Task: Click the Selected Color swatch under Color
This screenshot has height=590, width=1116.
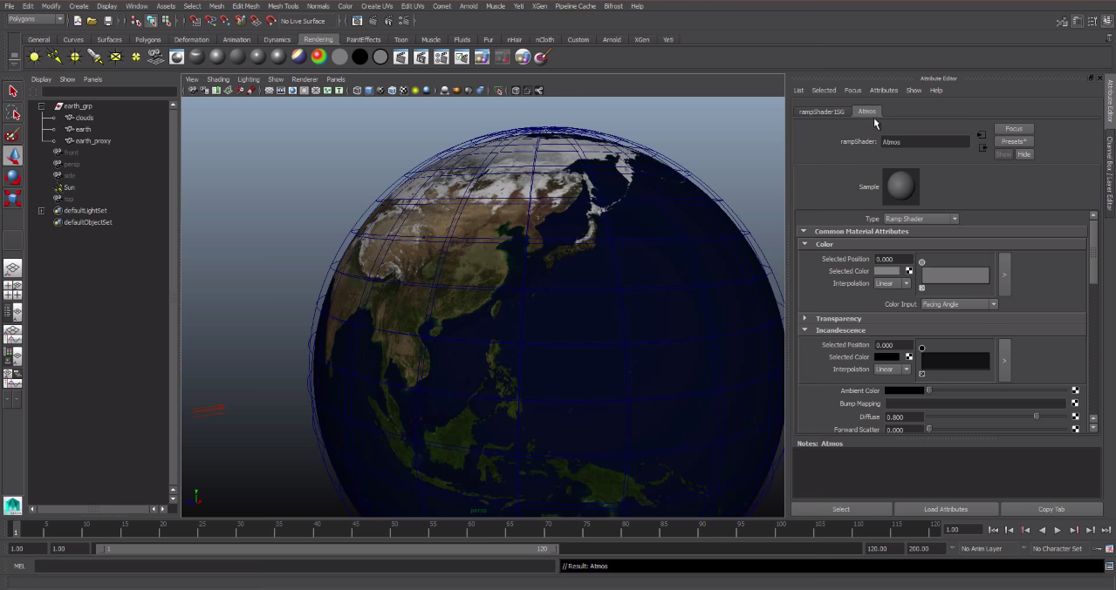Action: click(x=887, y=271)
